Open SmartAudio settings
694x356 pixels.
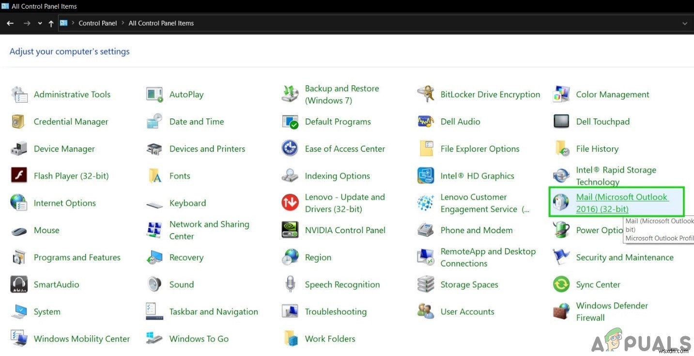pos(56,284)
